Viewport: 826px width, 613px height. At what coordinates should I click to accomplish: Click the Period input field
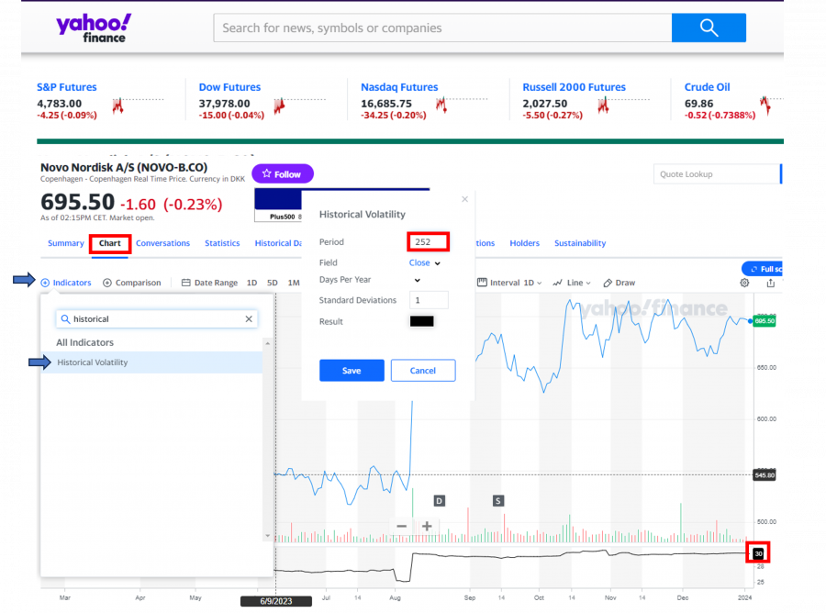[x=429, y=241]
